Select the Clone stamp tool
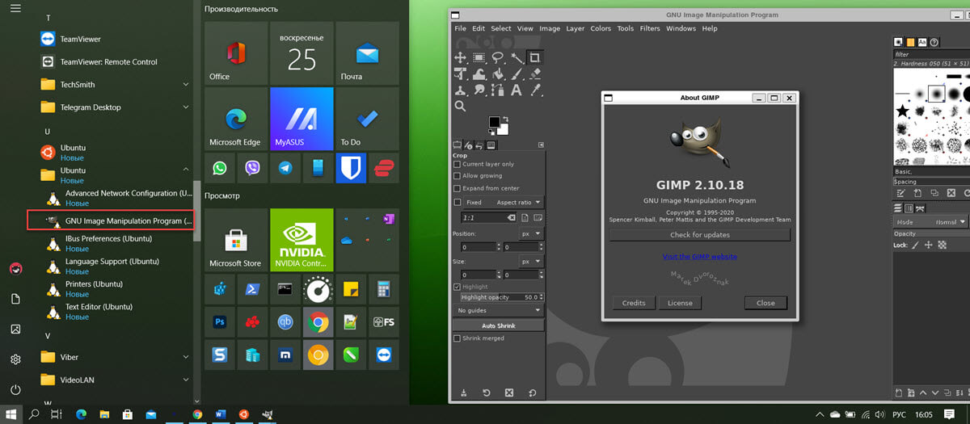The width and height of the screenshot is (970, 424). 460,90
